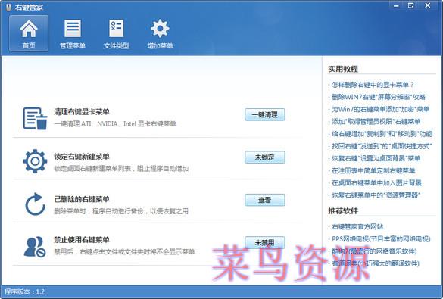Select the 禁止使用右键菜单 heading
The width and height of the screenshot is (443, 299).
[82, 240]
